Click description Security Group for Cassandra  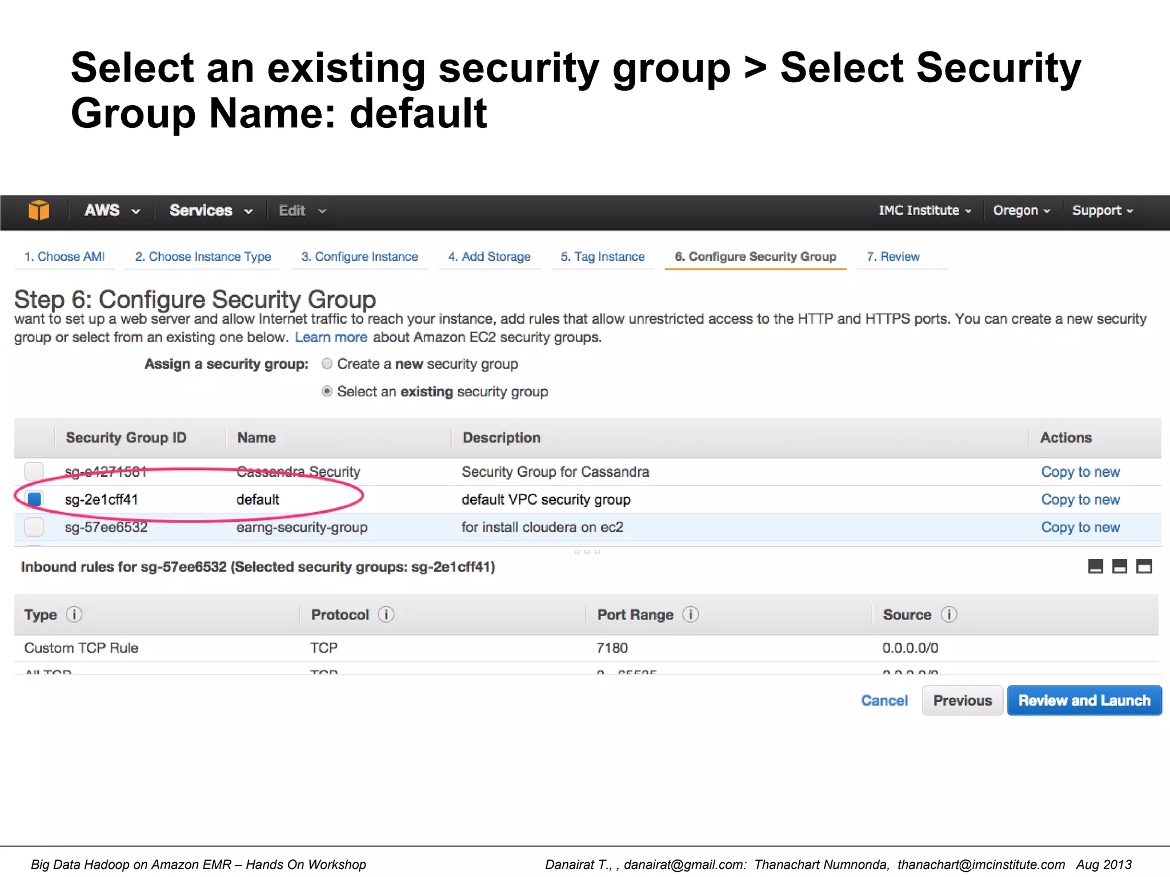[x=555, y=472]
